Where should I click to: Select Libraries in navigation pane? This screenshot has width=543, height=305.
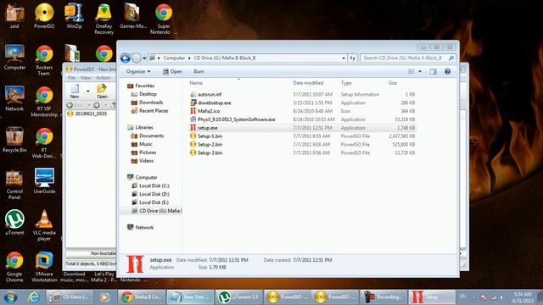point(144,127)
